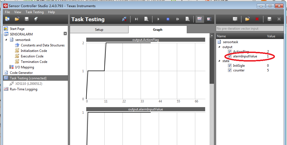Image resolution: width=287 pixels, height=145 pixels.
Task: Maximize the Sensor Controller Studio window
Action: (x=270, y=6)
